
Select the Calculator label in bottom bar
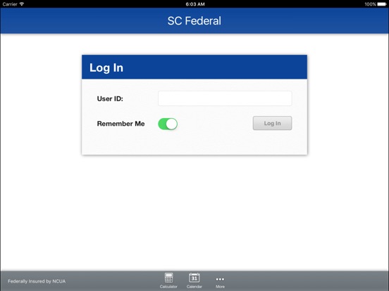pos(168,287)
